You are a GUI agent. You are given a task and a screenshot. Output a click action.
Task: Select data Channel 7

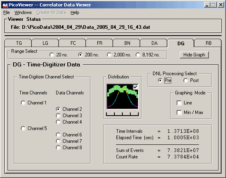coord(69,141)
